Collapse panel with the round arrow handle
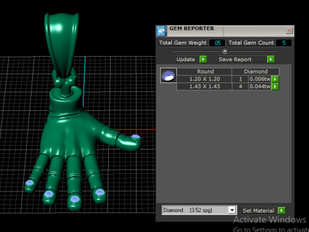The height and width of the screenshot is (232, 309). 225,51
